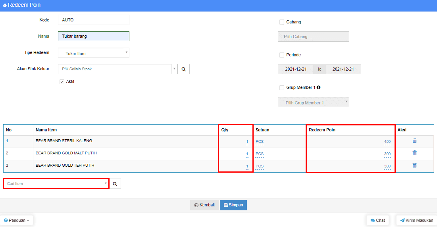Click the Nama Item column header

click(46, 130)
